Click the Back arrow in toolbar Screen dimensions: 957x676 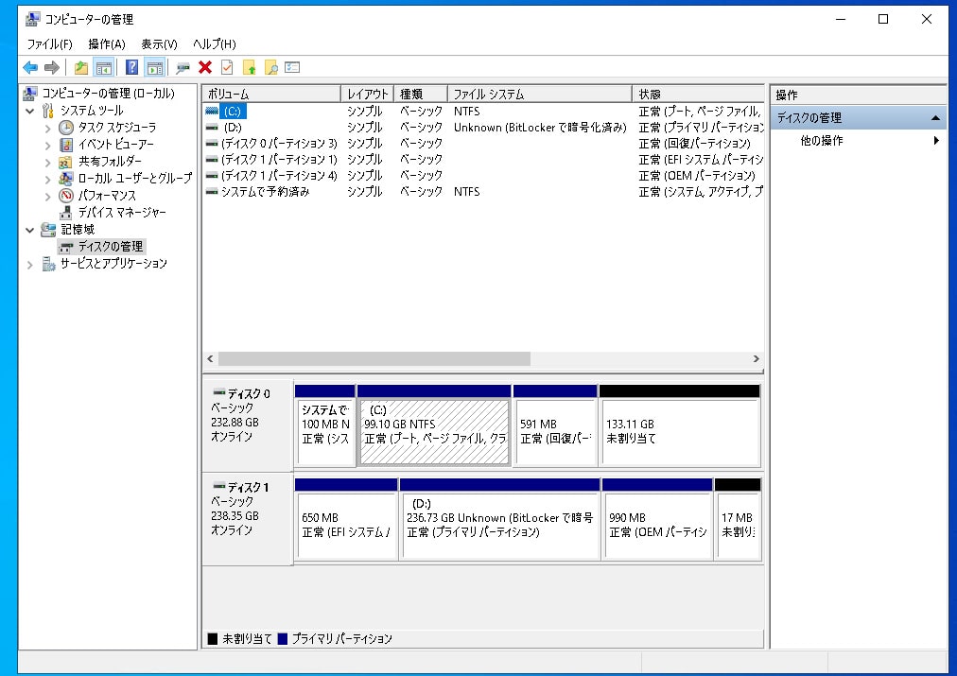click(x=30, y=67)
